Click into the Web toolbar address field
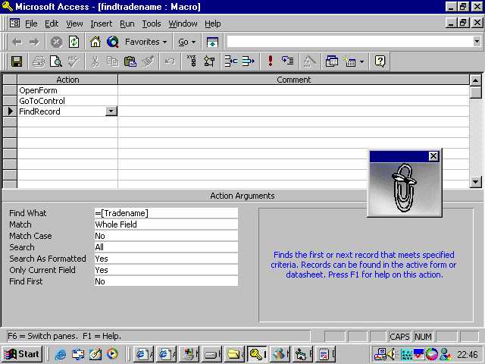The image size is (485, 364). pos(349,42)
